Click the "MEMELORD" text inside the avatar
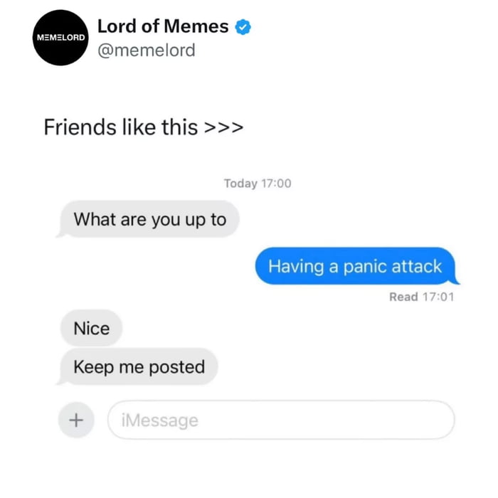The height and width of the screenshot is (498, 498). click(x=60, y=38)
